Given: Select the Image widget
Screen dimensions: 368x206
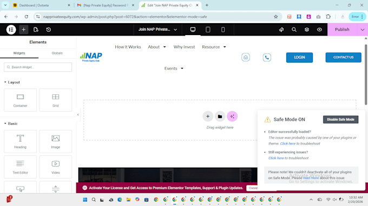Looking at the screenshot, I should point(56,141).
